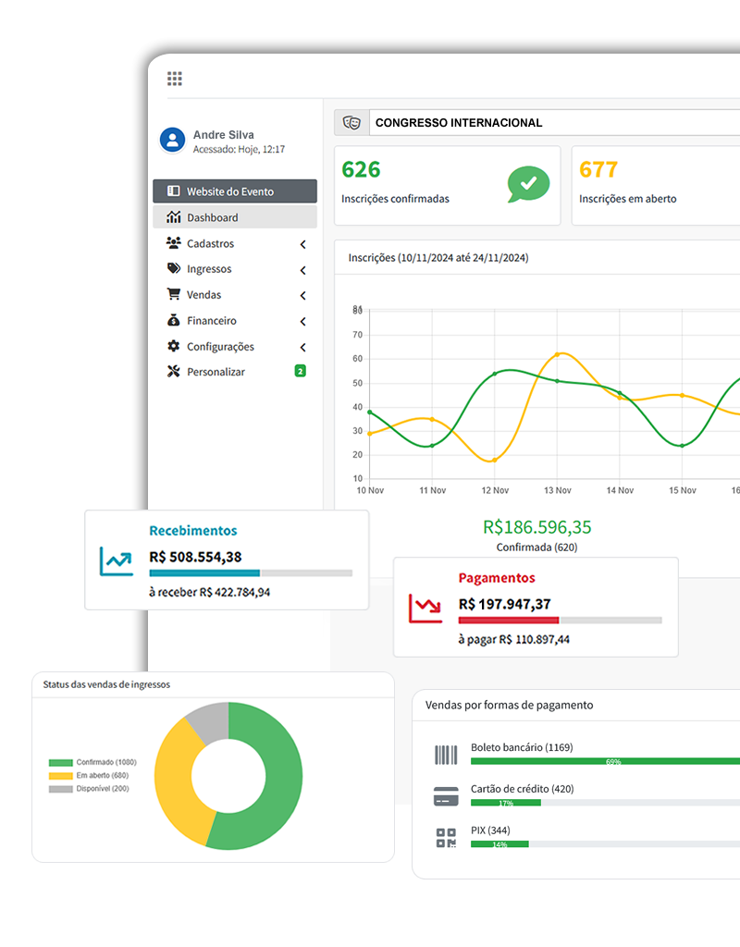
Task: Click the Recebimentos upward trend icon
Action: click(117, 560)
